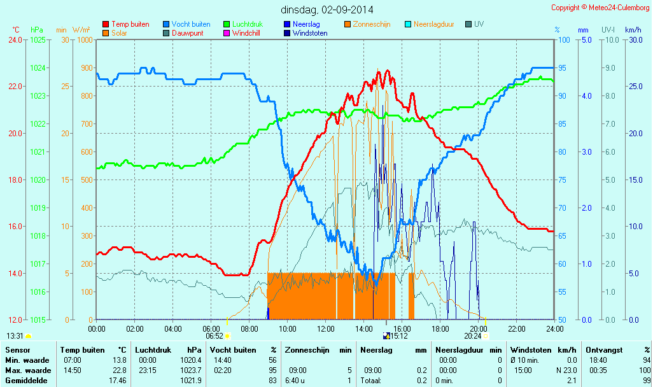Image resolution: width=653 pixels, height=387 pixels.
Task: Click the sunset icon next to 20:24
Action: [486, 336]
